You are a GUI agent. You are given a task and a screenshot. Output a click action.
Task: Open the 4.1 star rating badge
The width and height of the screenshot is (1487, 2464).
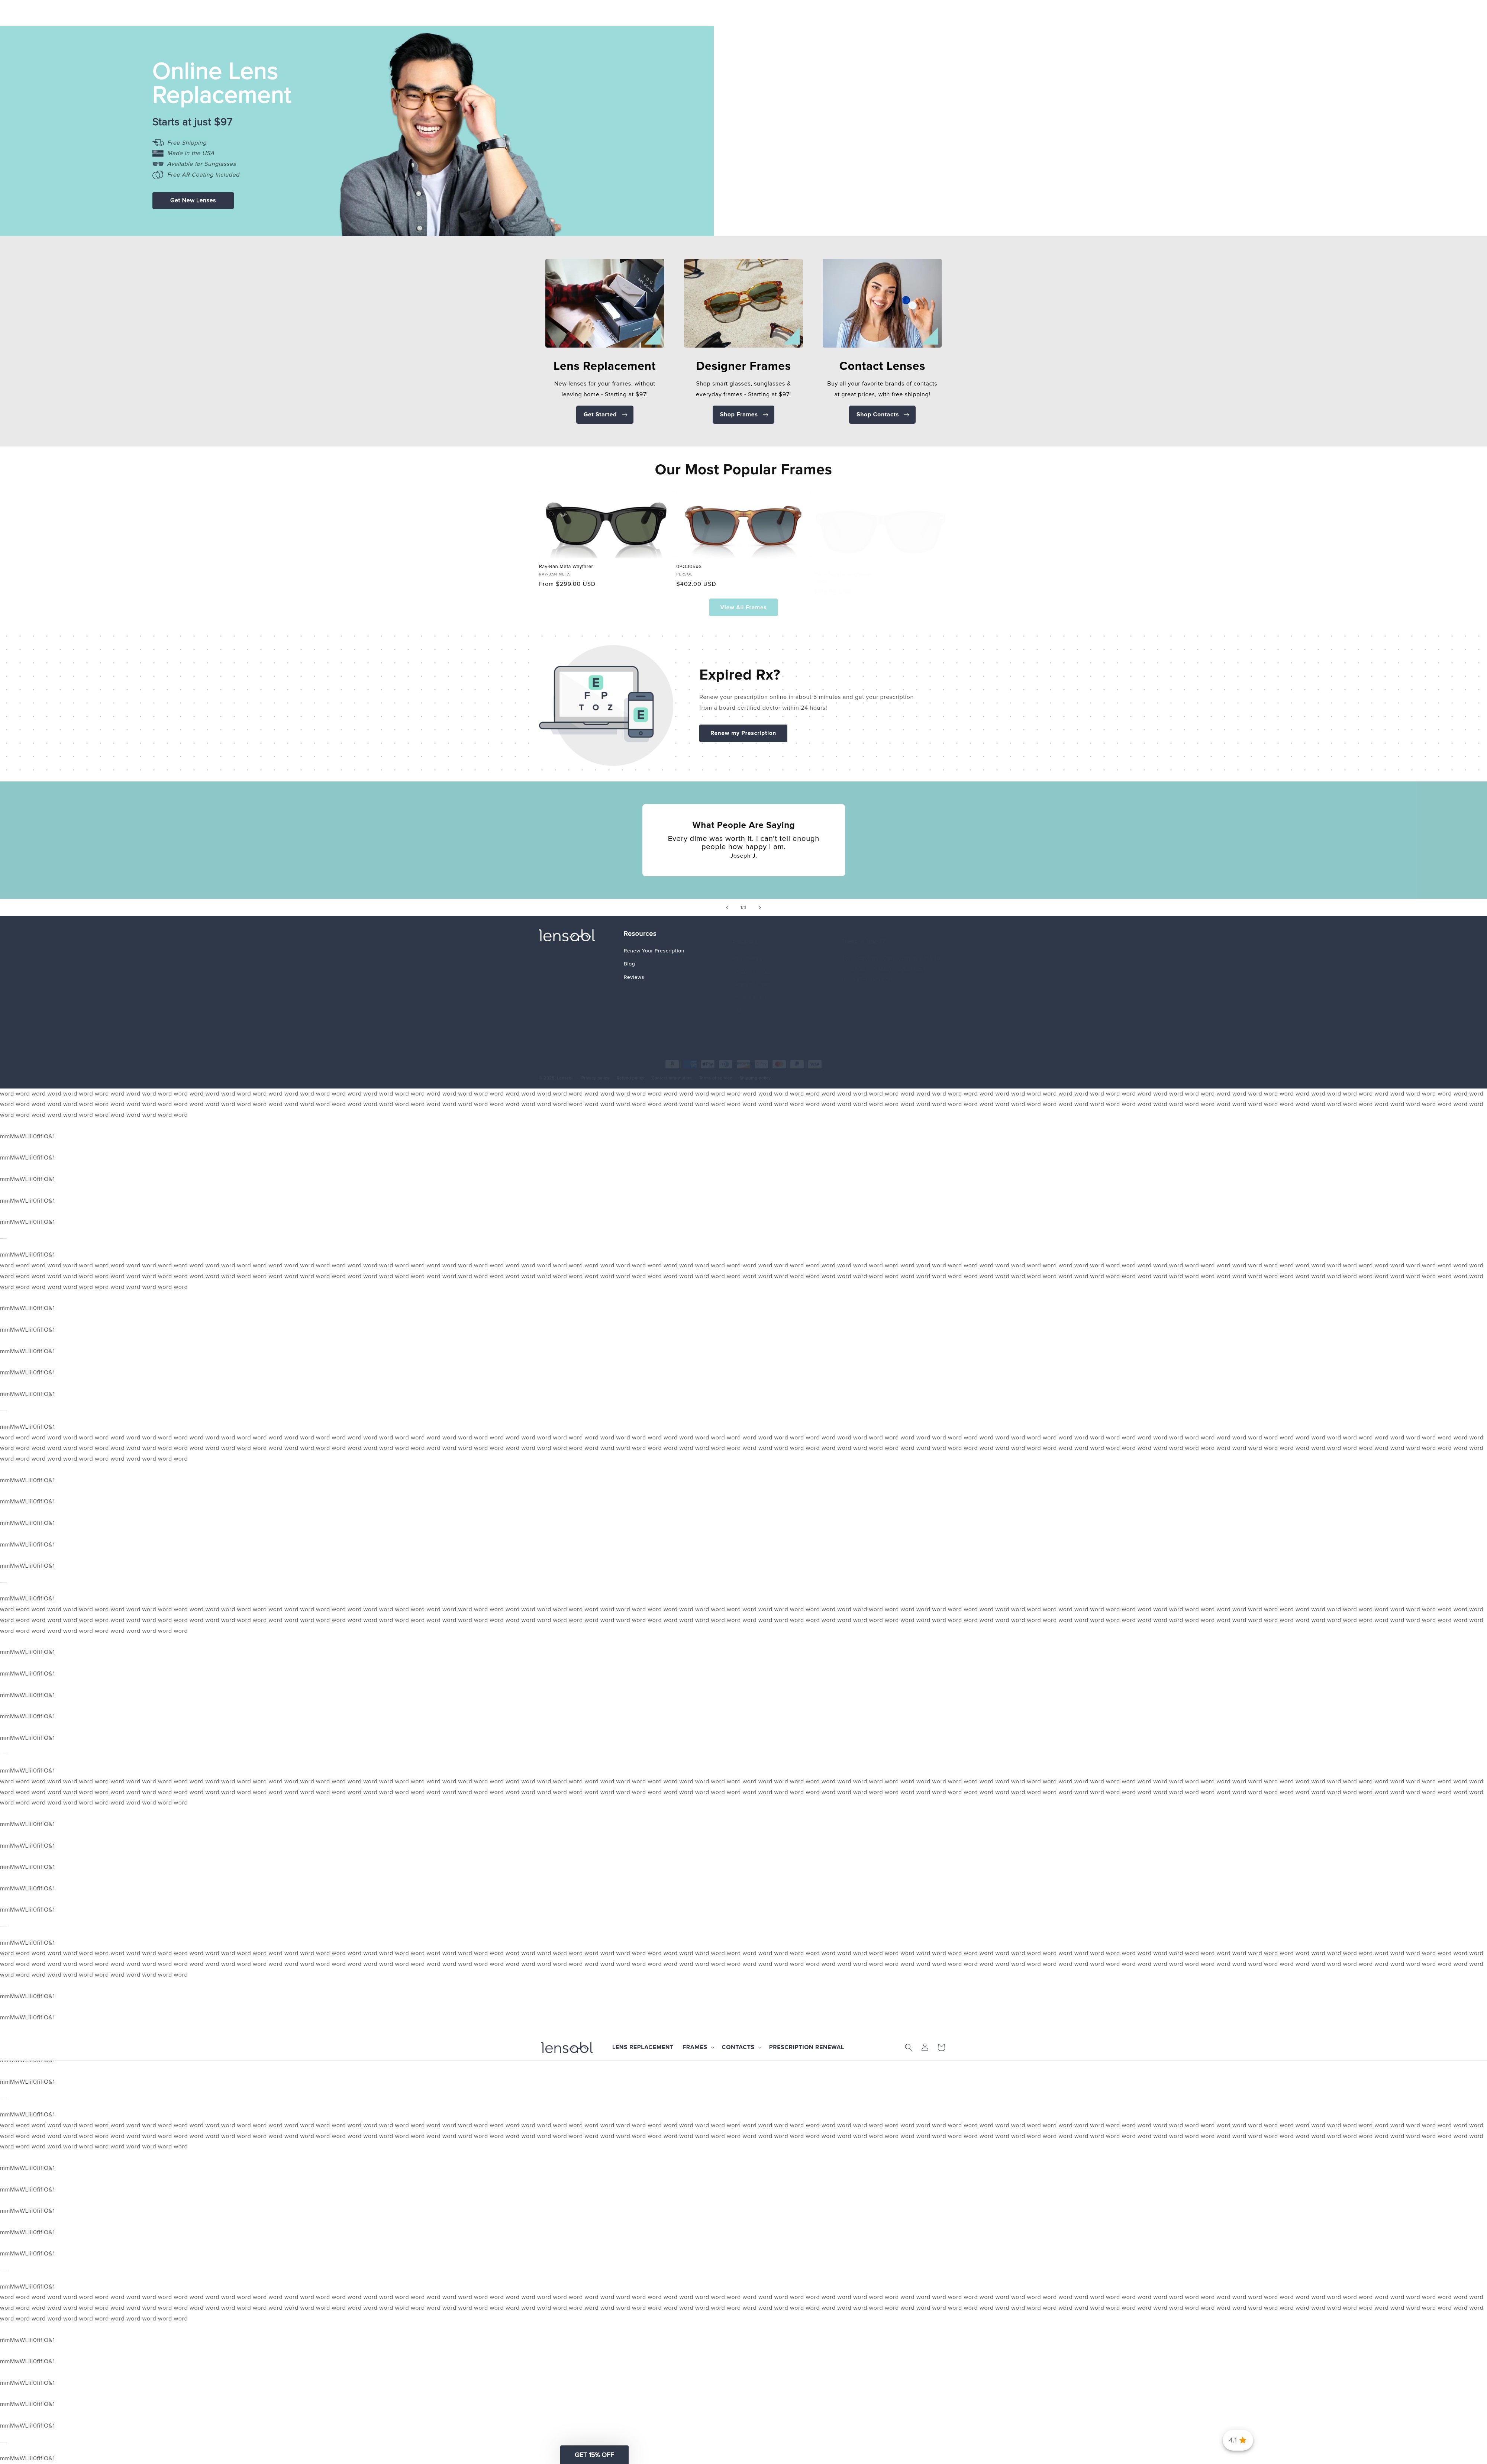(x=1237, y=2440)
